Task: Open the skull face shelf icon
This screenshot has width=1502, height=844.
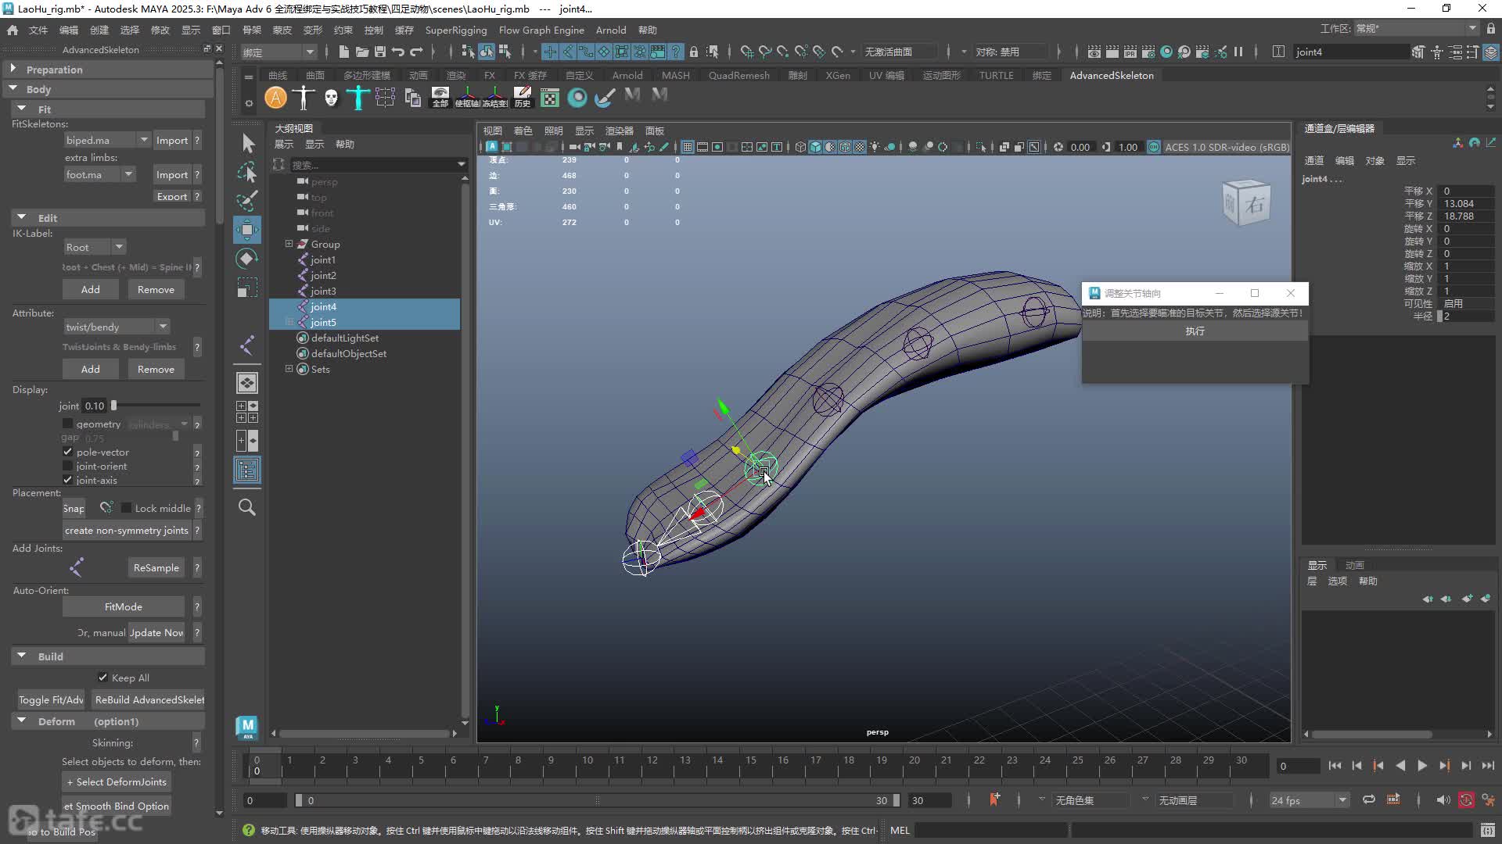Action: [x=331, y=98]
